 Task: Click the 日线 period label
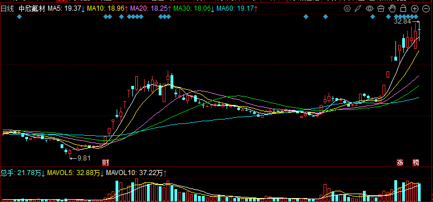(x=7, y=9)
